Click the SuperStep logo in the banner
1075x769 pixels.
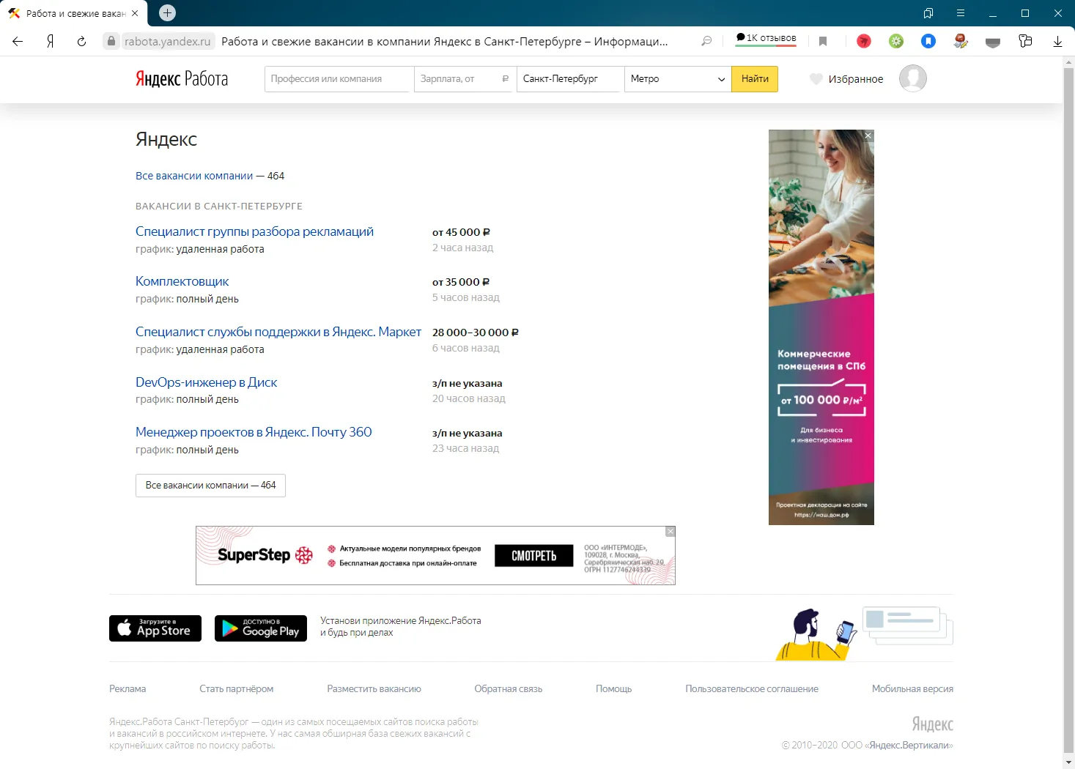pos(265,555)
